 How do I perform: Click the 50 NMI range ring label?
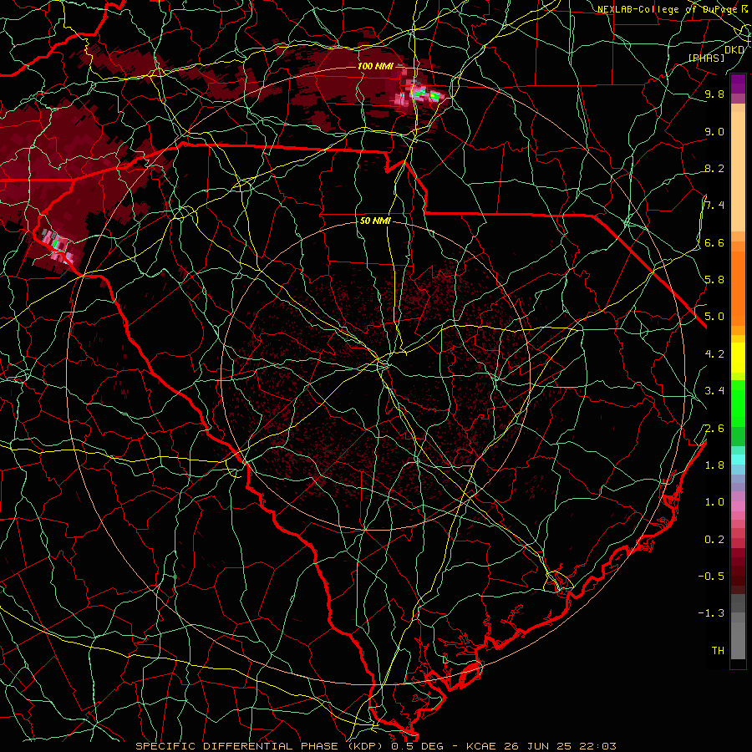[375, 221]
